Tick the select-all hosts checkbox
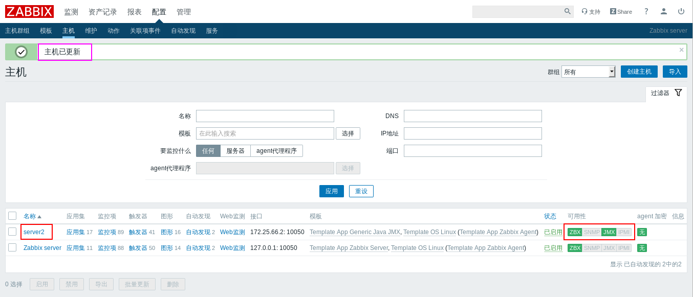Image resolution: width=693 pixels, height=297 pixels. (12, 216)
